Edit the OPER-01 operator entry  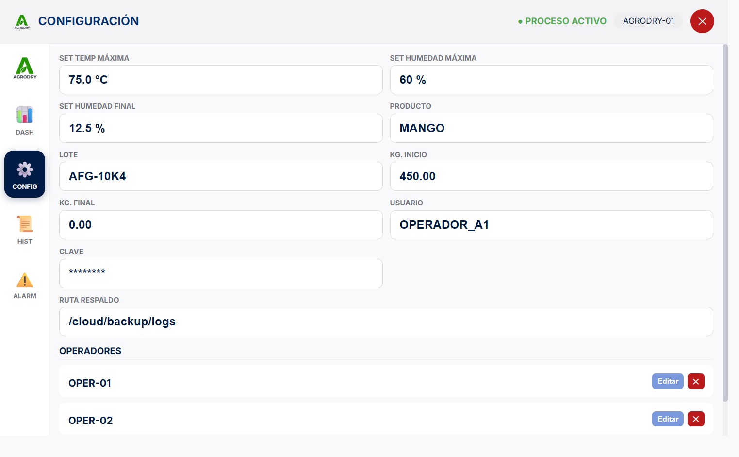(668, 381)
